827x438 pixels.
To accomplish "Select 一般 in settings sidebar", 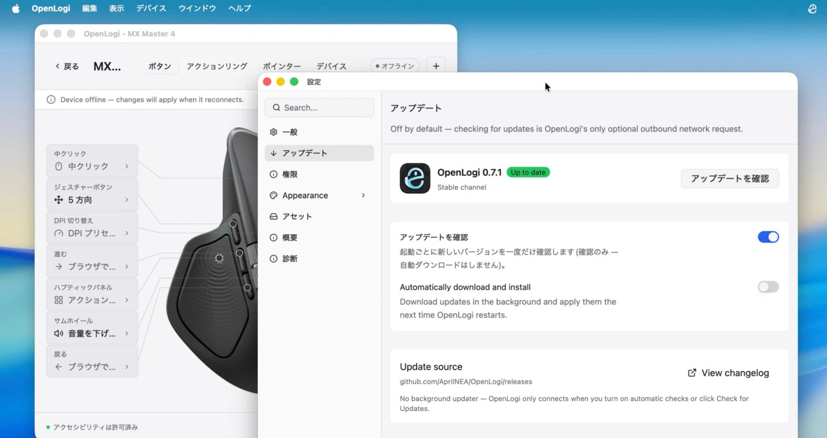I will click(x=319, y=132).
